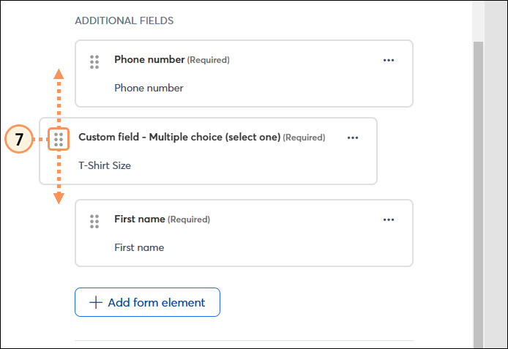This screenshot has height=349, width=508.
Task: Click the orange upward arrow indicator
Action: (59, 74)
